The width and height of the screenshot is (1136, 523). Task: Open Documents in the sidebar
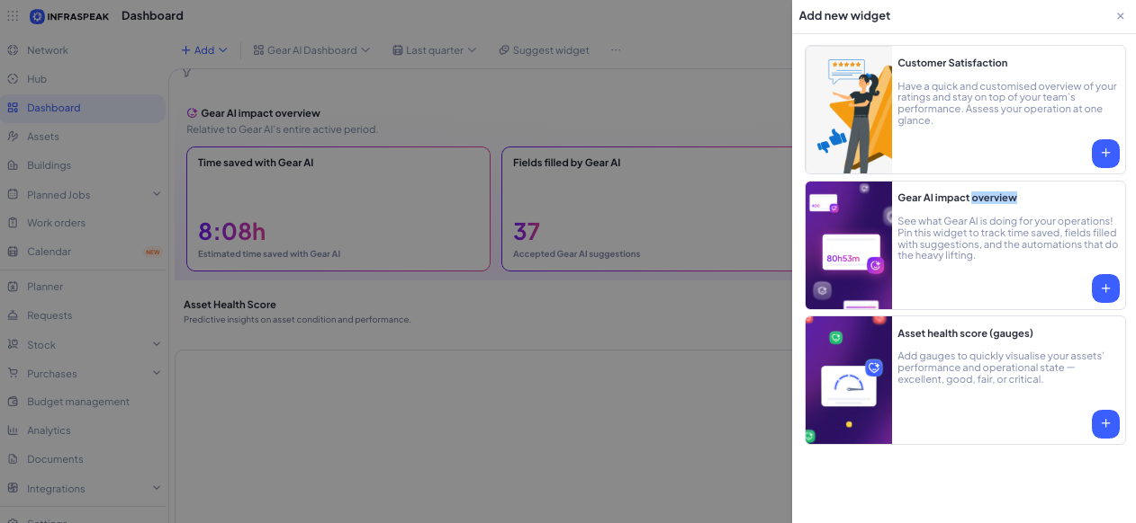tap(55, 459)
